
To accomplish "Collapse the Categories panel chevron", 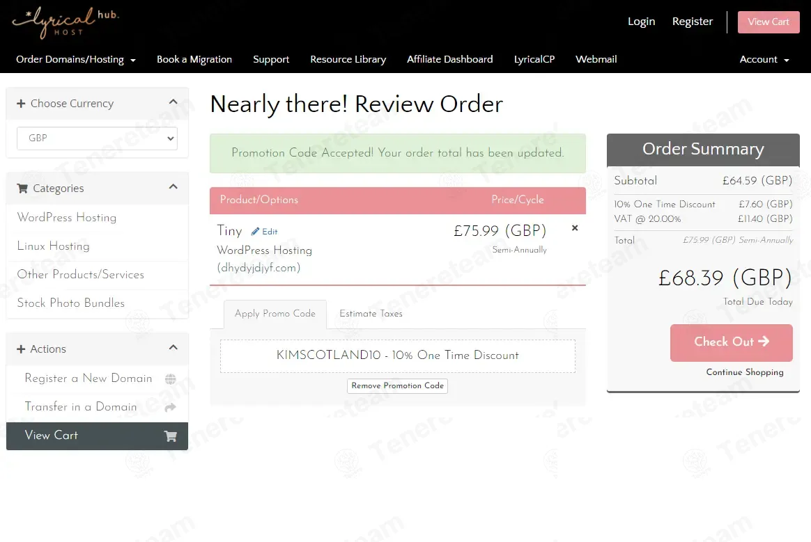I will [173, 186].
